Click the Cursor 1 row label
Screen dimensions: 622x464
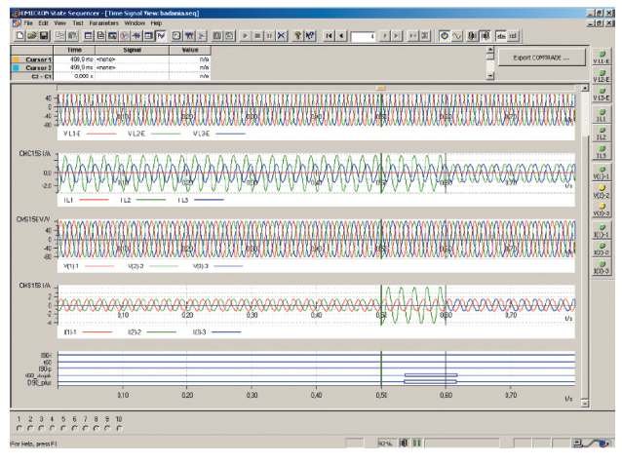(38, 59)
